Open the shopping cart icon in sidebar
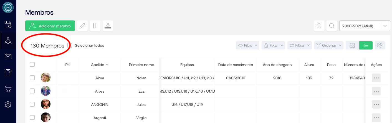 8,89
